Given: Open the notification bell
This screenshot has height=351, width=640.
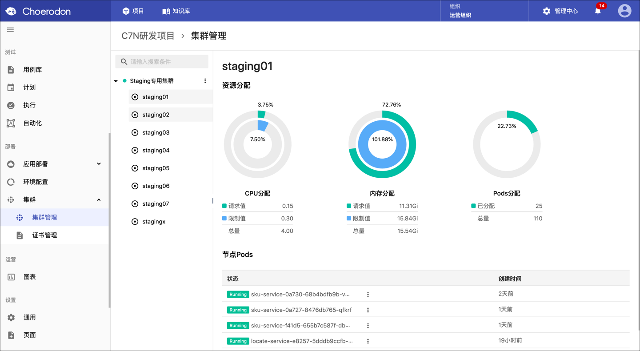Looking at the screenshot, I should click(x=598, y=11).
